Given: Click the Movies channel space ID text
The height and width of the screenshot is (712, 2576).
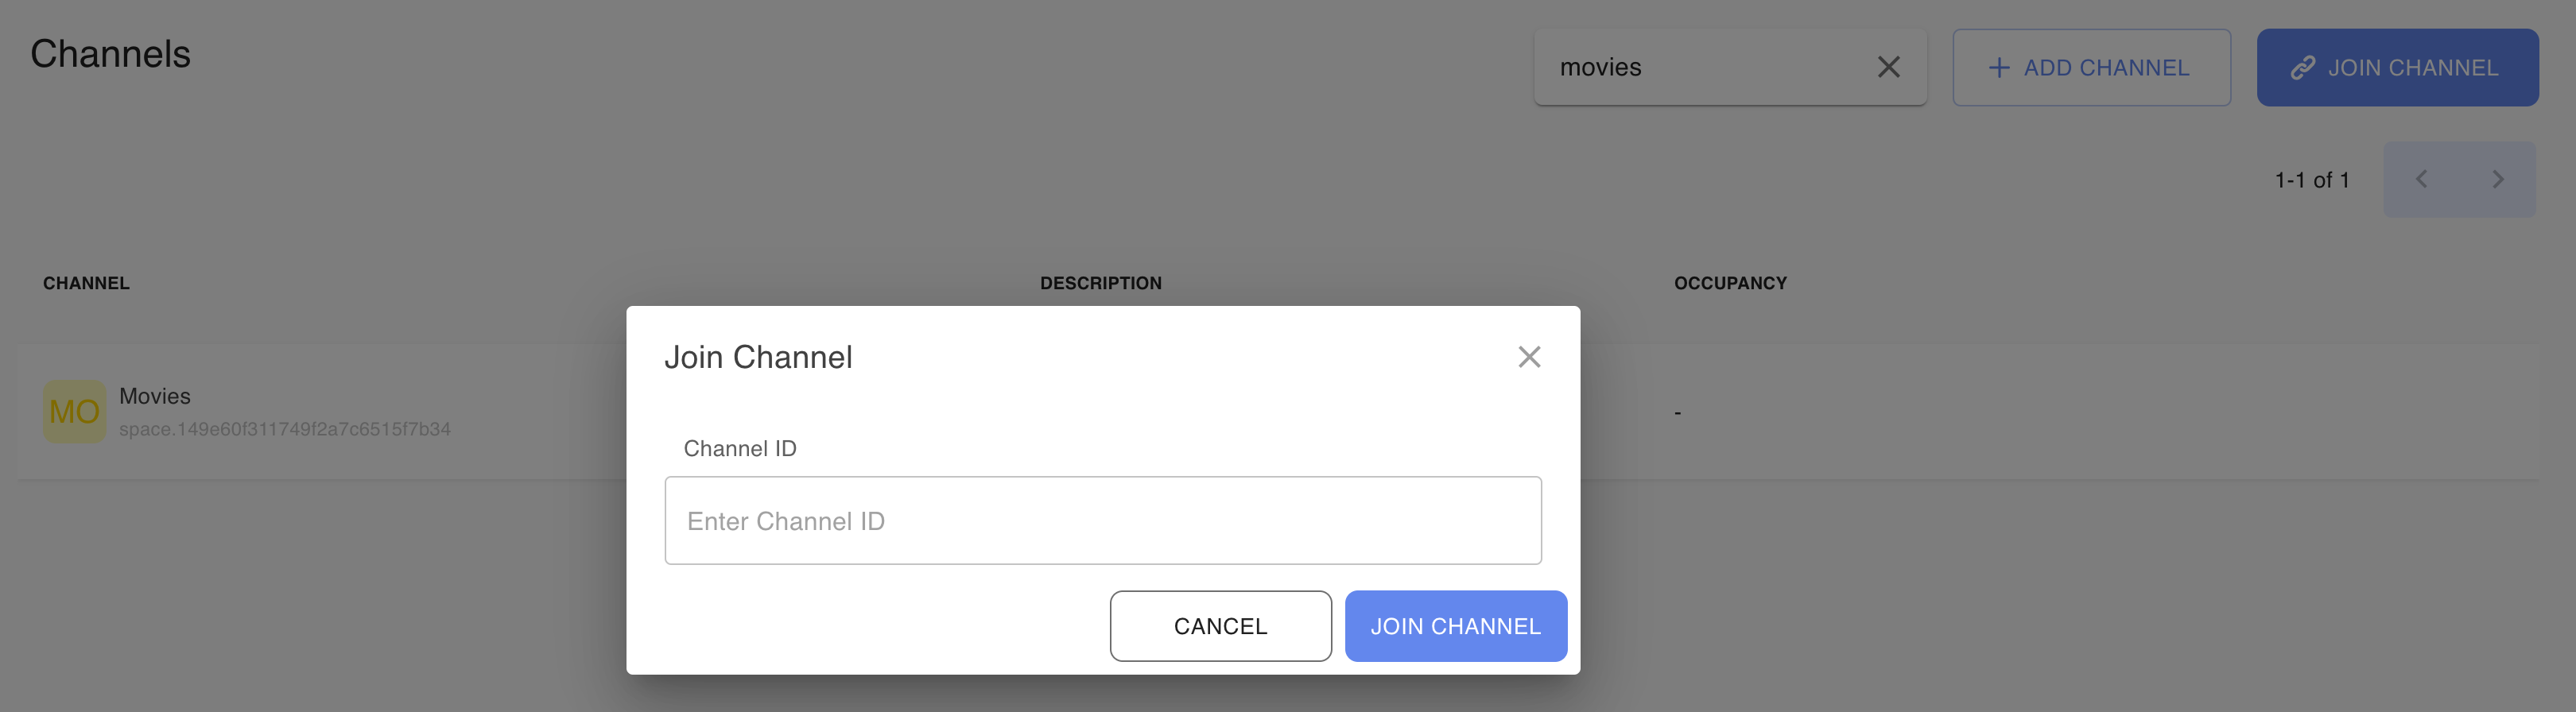Looking at the screenshot, I should pos(285,429).
